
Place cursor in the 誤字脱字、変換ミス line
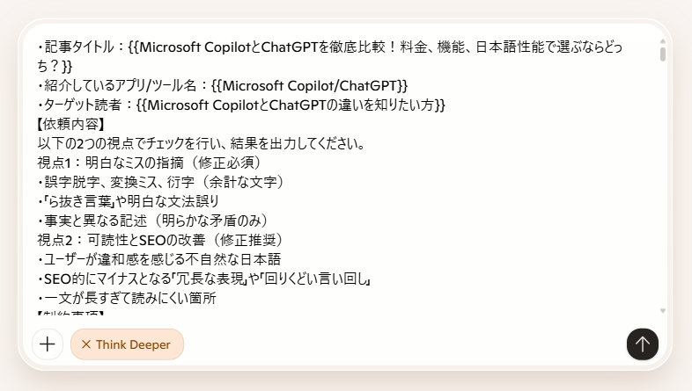(161, 182)
